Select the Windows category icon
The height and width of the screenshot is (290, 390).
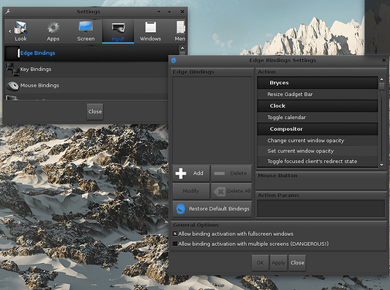[150, 27]
